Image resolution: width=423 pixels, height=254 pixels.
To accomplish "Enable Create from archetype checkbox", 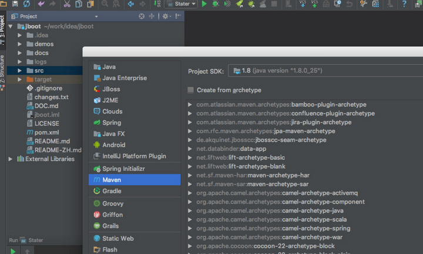I will [190, 90].
